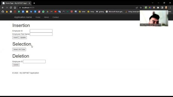The width and height of the screenshot is (173, 97).
Task: Open the YouTube bookmark
Action: pos(55,12)
